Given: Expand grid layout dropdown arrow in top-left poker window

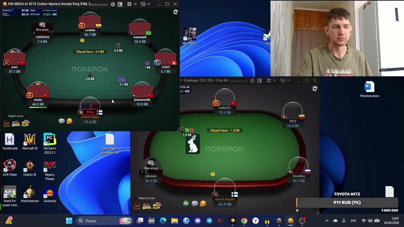Looking at the screenshot, I should click(135, 4).
